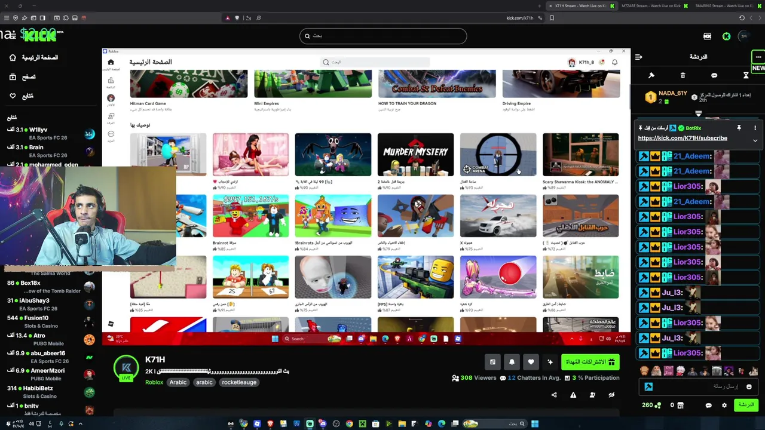Click the user icon beside the report triangle
This screenshot has width=765, height=430.
coord(592,395)
